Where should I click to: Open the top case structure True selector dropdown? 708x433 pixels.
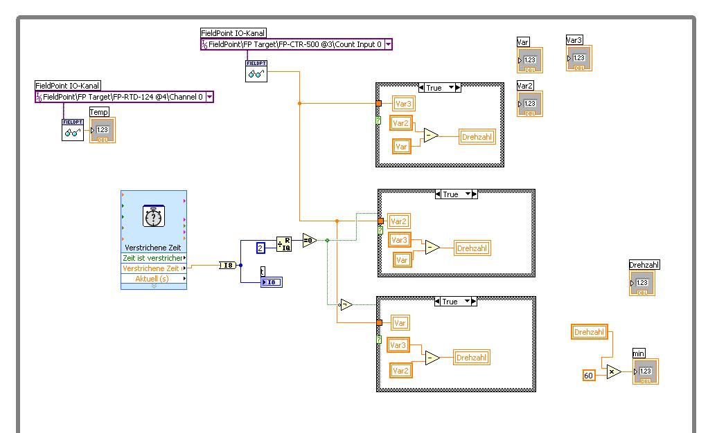(451, 88)
